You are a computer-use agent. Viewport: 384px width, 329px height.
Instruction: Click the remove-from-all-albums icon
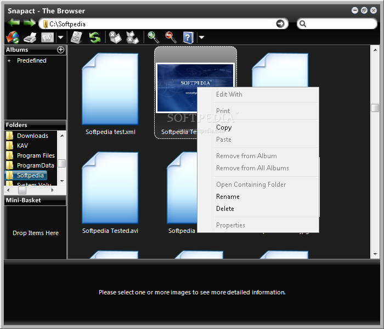click(x=132, y=37)
